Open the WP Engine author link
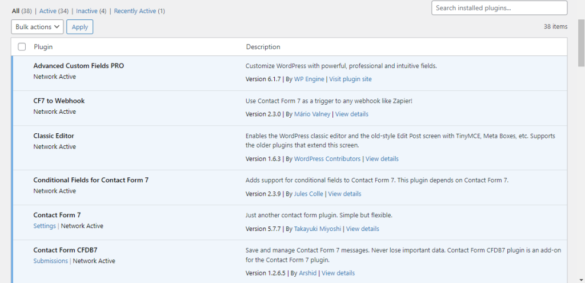The height and width of the screenshot is (283, 585). pyautogui.click(x=309, y=79)
